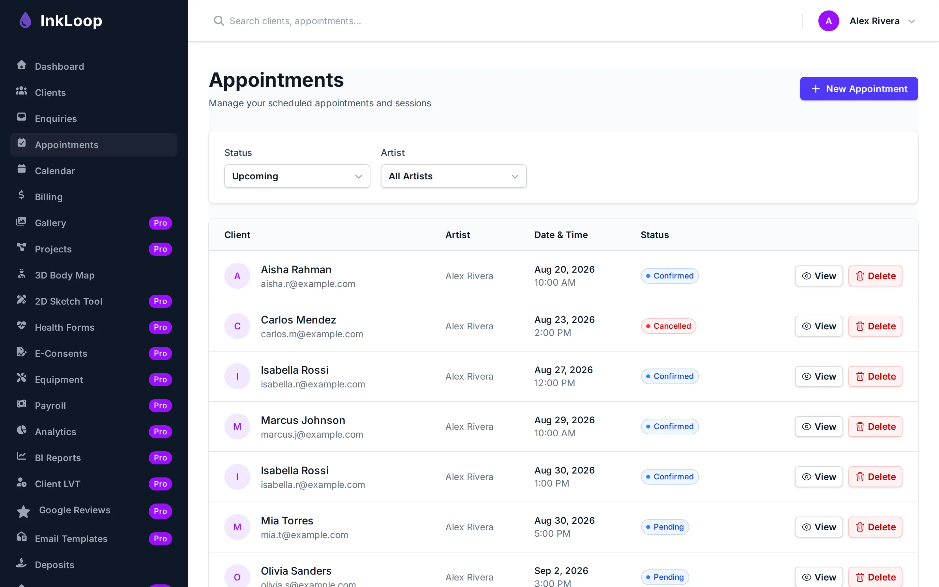Click the Date & Time column header
Screen dimensions: 939x587
(561, 235)
